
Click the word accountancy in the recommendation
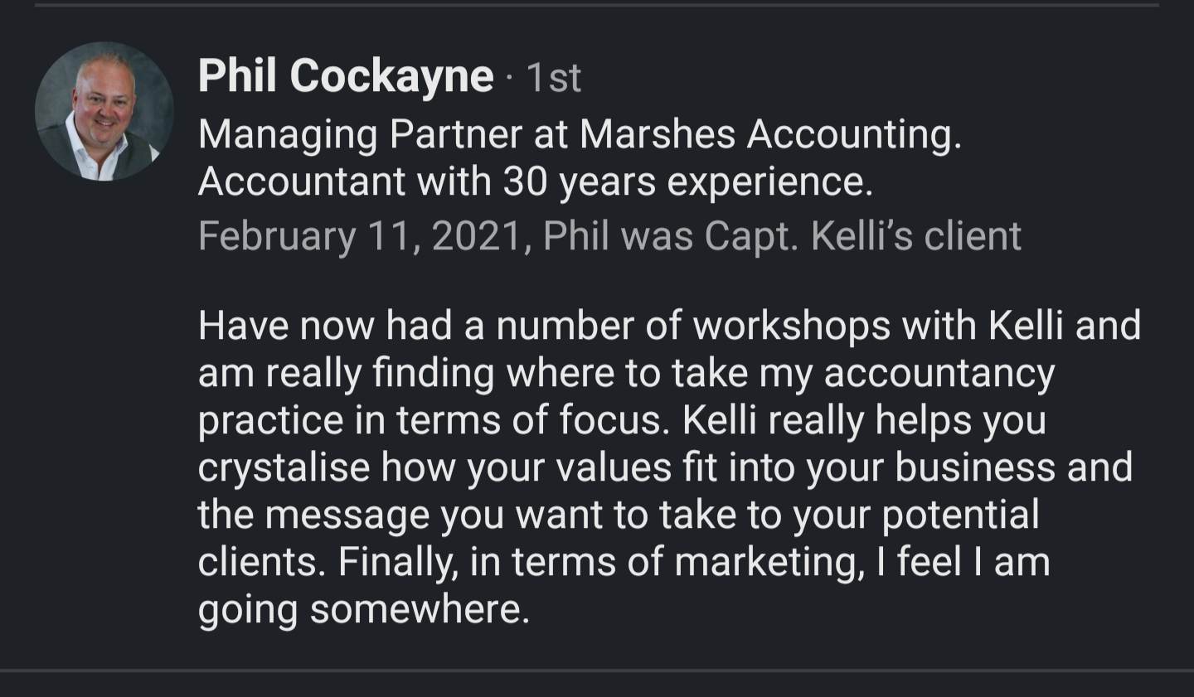click(x=939, y=374)
